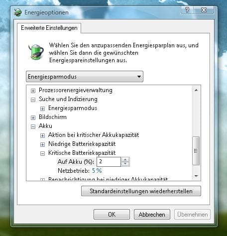Image resolution: width=227 pixels, height=236 pixels.
Task: Collapse Kritische Batteriekapazität node
Action: [42, 153]
